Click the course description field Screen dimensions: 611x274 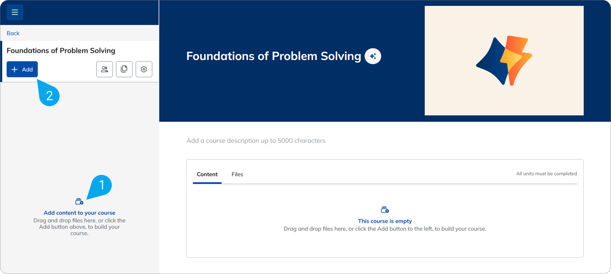coord(256,141)
